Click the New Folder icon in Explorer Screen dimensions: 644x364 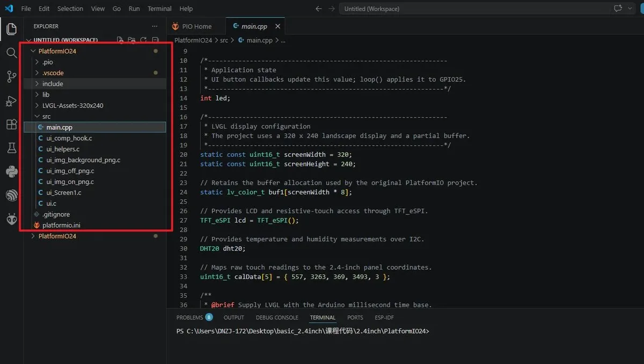point(131,40)
